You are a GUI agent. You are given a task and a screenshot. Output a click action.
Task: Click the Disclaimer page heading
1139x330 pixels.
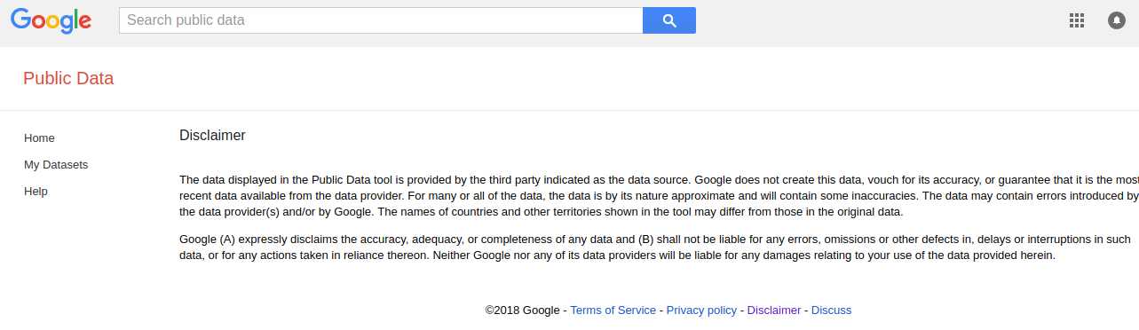click(212, 136)
